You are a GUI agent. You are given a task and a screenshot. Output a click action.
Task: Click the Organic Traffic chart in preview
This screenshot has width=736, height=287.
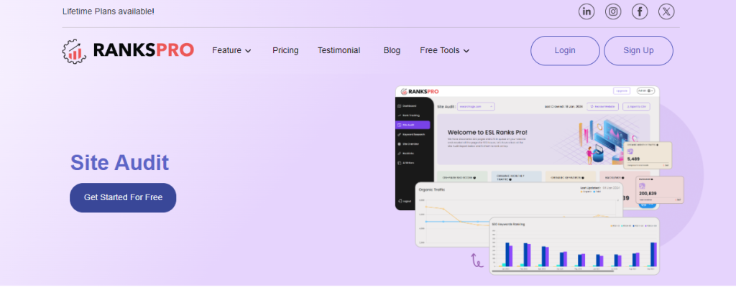(x=519, y=215)
